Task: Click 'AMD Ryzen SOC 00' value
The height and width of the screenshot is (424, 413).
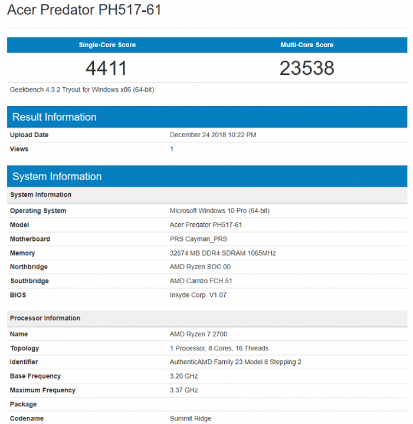Action: [x=200, y=267]
